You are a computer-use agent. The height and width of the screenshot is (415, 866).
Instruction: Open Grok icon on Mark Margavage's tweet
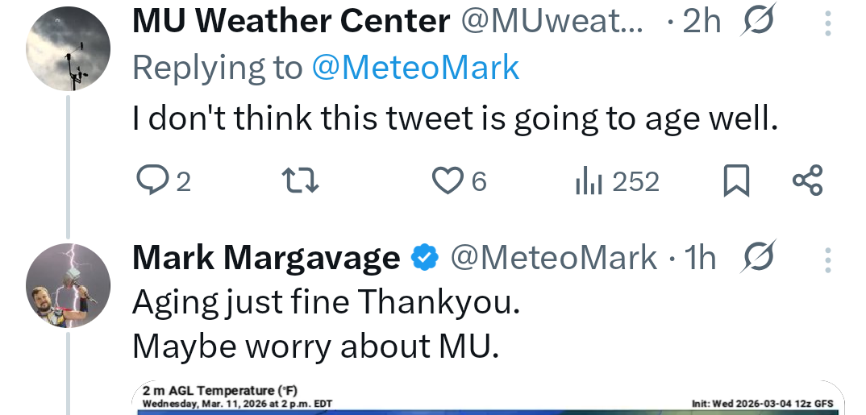758,258
